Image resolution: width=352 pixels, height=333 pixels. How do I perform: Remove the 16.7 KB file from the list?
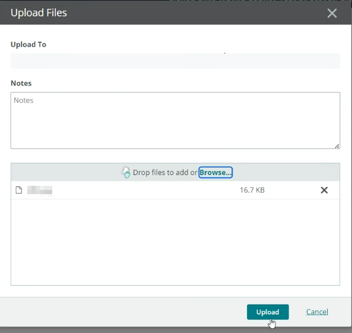tap(324, 190)
